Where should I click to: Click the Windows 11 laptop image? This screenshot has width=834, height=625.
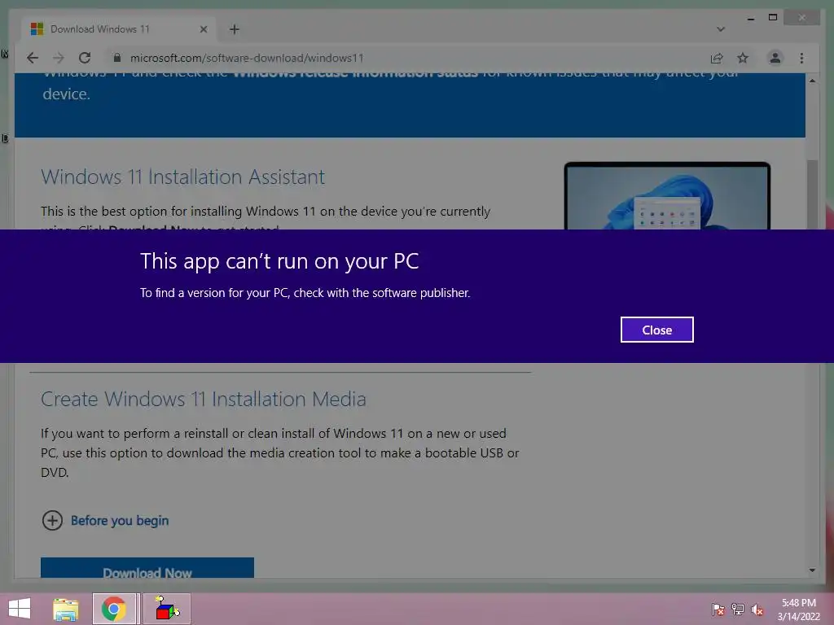[x=667, y=196]
